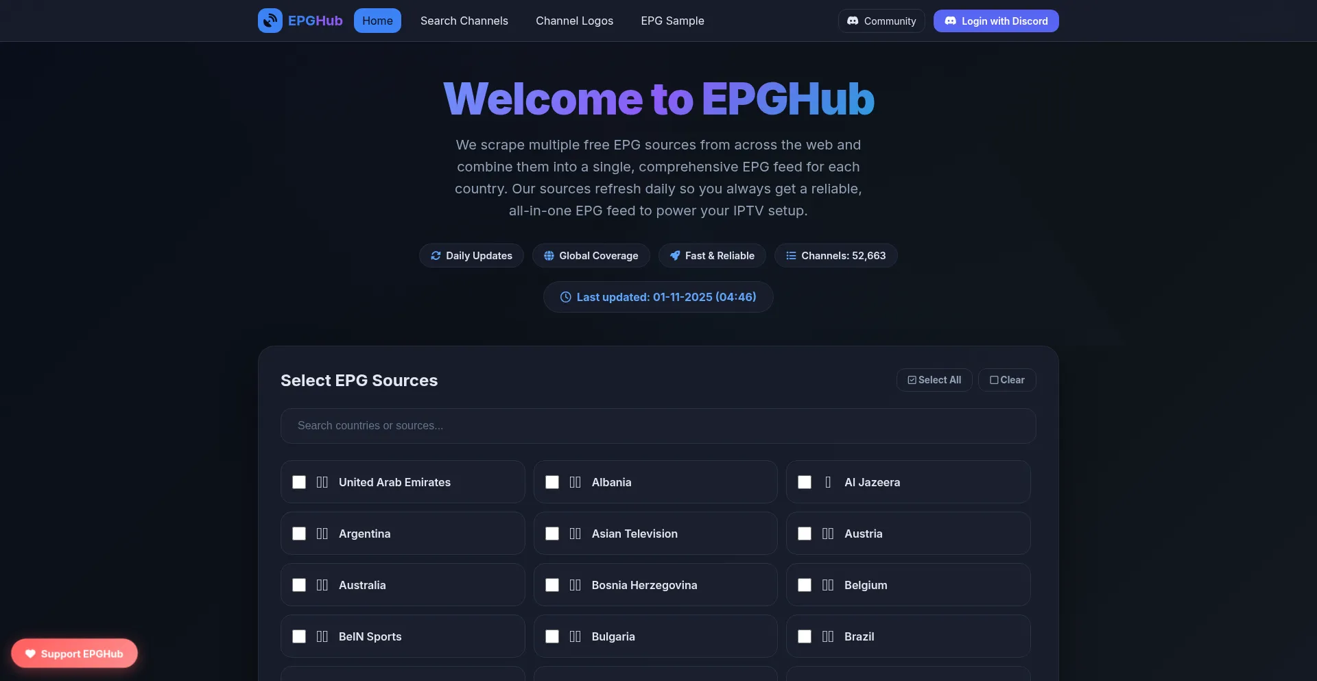Click the EPGHub satellite logo icon

coord(270,21)
